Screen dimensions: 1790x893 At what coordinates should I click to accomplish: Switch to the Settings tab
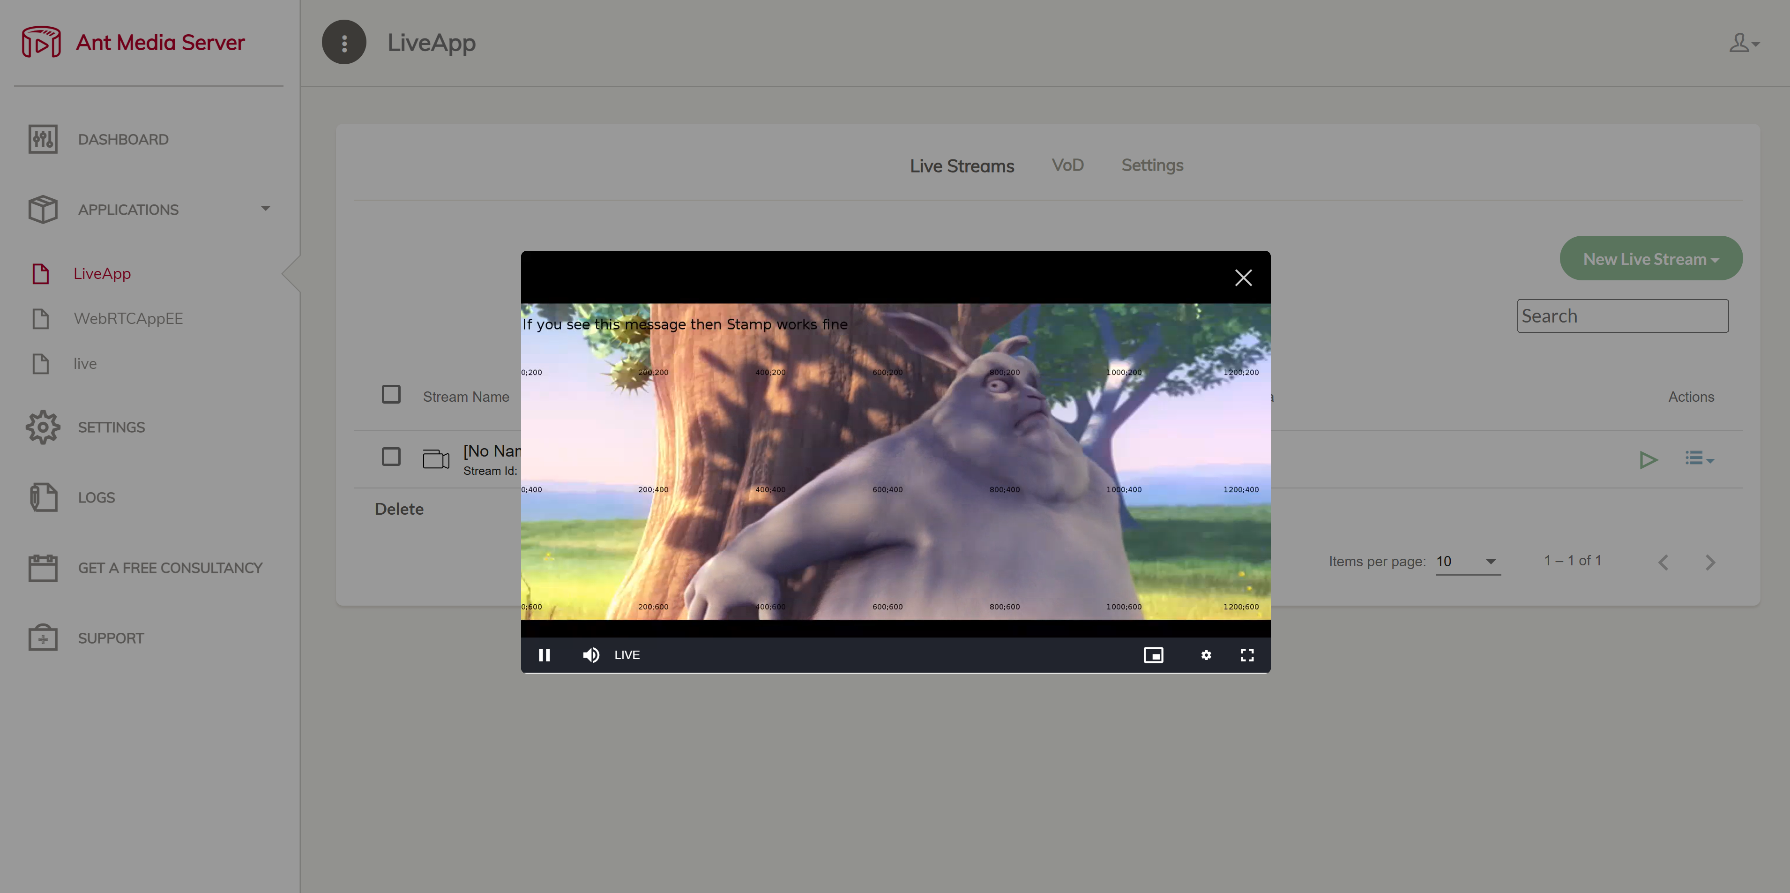pyautogui.click(x=1153, y=166)
